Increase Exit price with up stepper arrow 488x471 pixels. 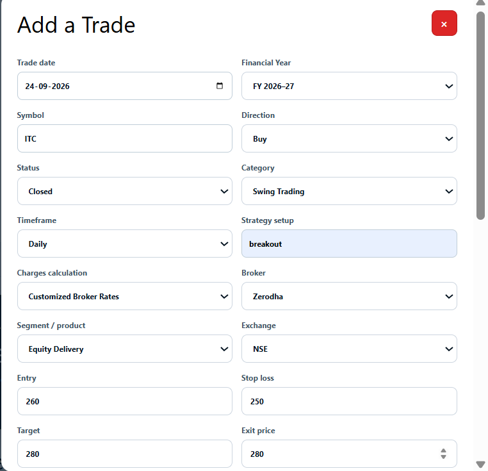click(443, 450)
